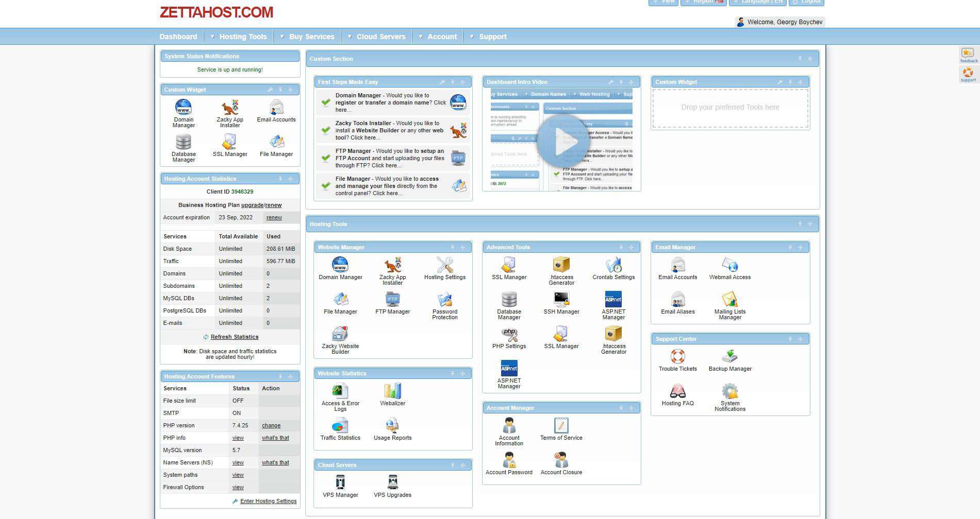The width and height of the screenshot is (980, 519).
Task: Click renew link beside account expiration
Action: pyautogui.click(x=274, y=217)
